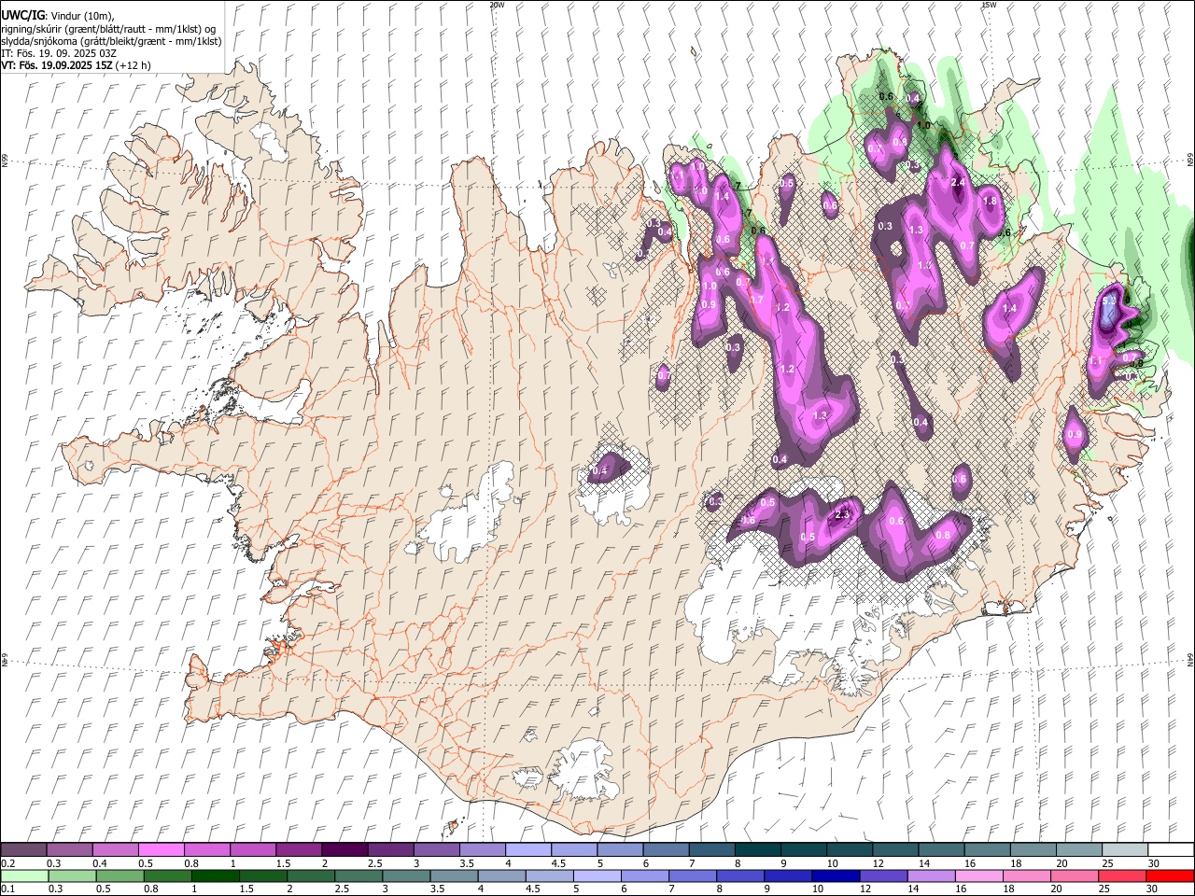The height and width of the screenshot is (896, 1195).
Task: Click the '20W' longitude label at top edge
Action: [x=497, y=5]
